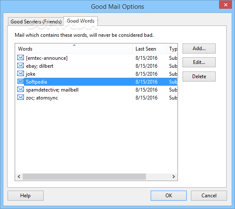This screenshot has width=235, height=209.
Task: Select the Good Words tab
Action: [x=81, y=21]
